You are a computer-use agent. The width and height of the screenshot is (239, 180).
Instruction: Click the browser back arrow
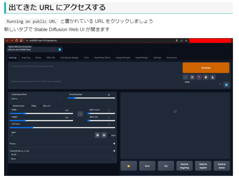tap(7, 41)
